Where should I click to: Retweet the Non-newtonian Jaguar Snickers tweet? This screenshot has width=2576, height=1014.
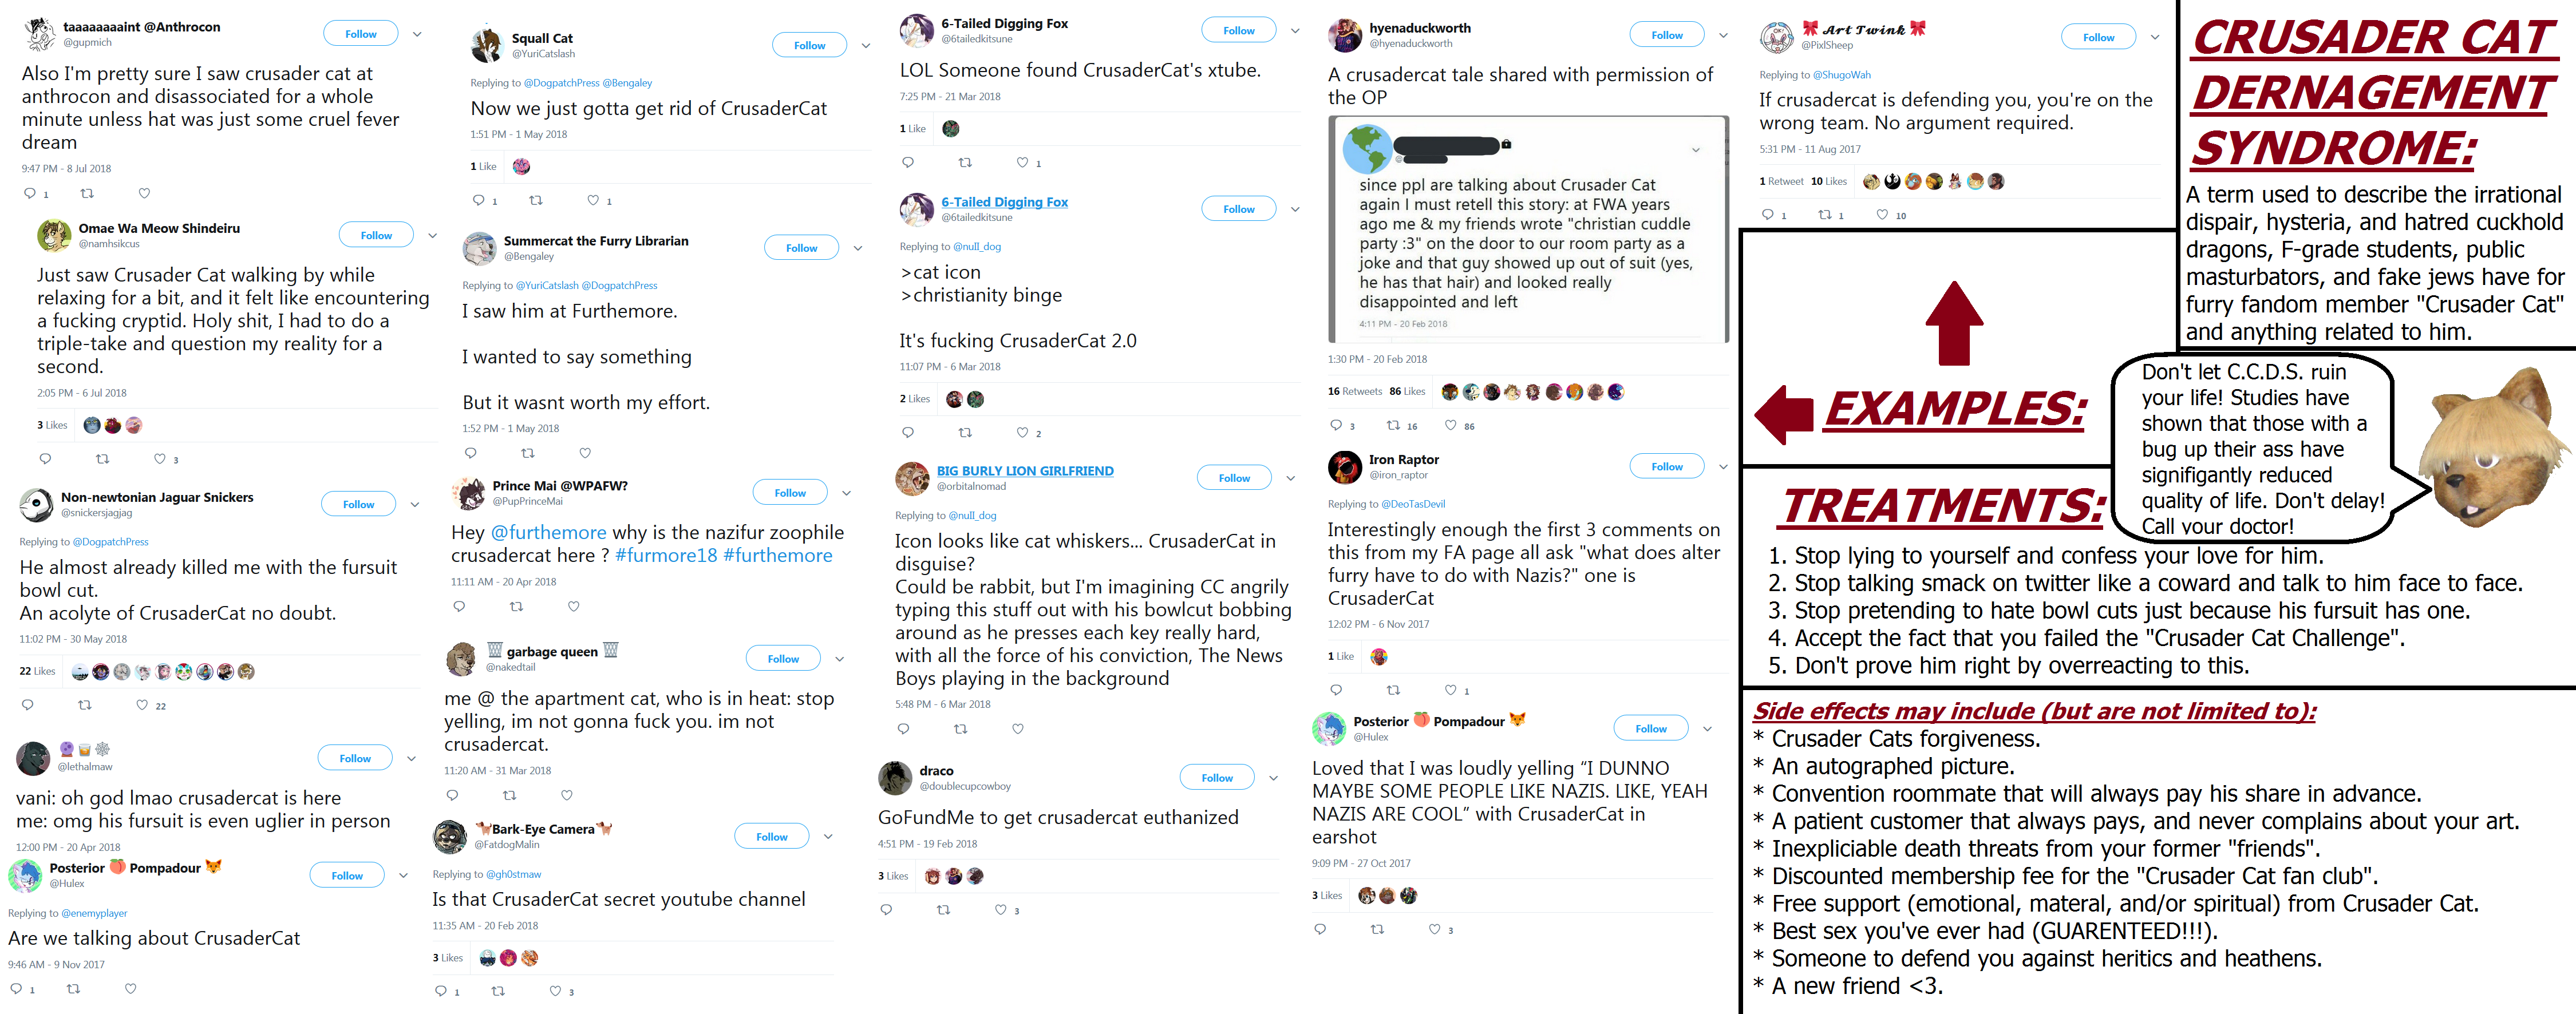click(85, 705)
